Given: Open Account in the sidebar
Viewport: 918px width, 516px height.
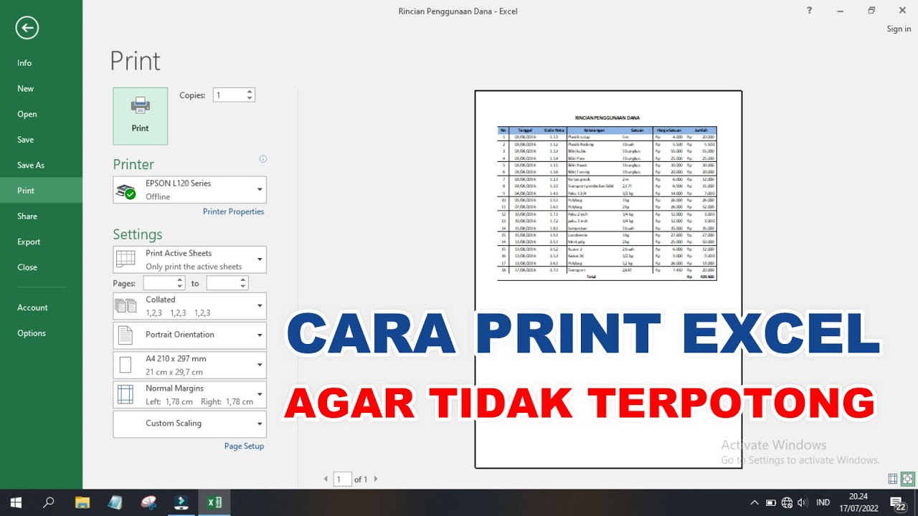Looking at the screenshot, I should pyautogui.click(x=32, y=307).
